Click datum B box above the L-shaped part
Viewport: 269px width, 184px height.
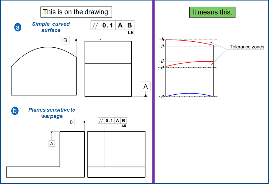72,122
